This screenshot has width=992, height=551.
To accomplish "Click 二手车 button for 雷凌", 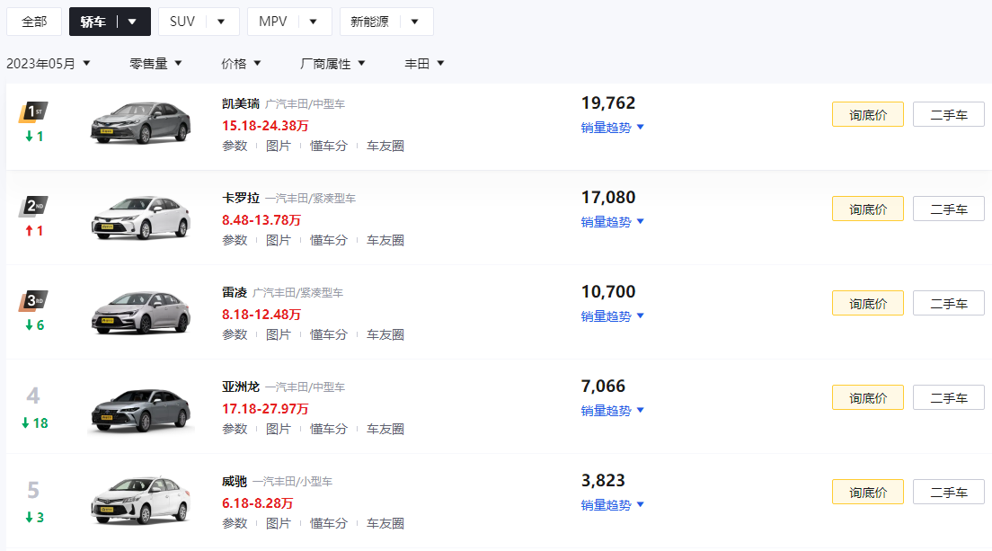I will pyautogui.click(x=948, y=303).
